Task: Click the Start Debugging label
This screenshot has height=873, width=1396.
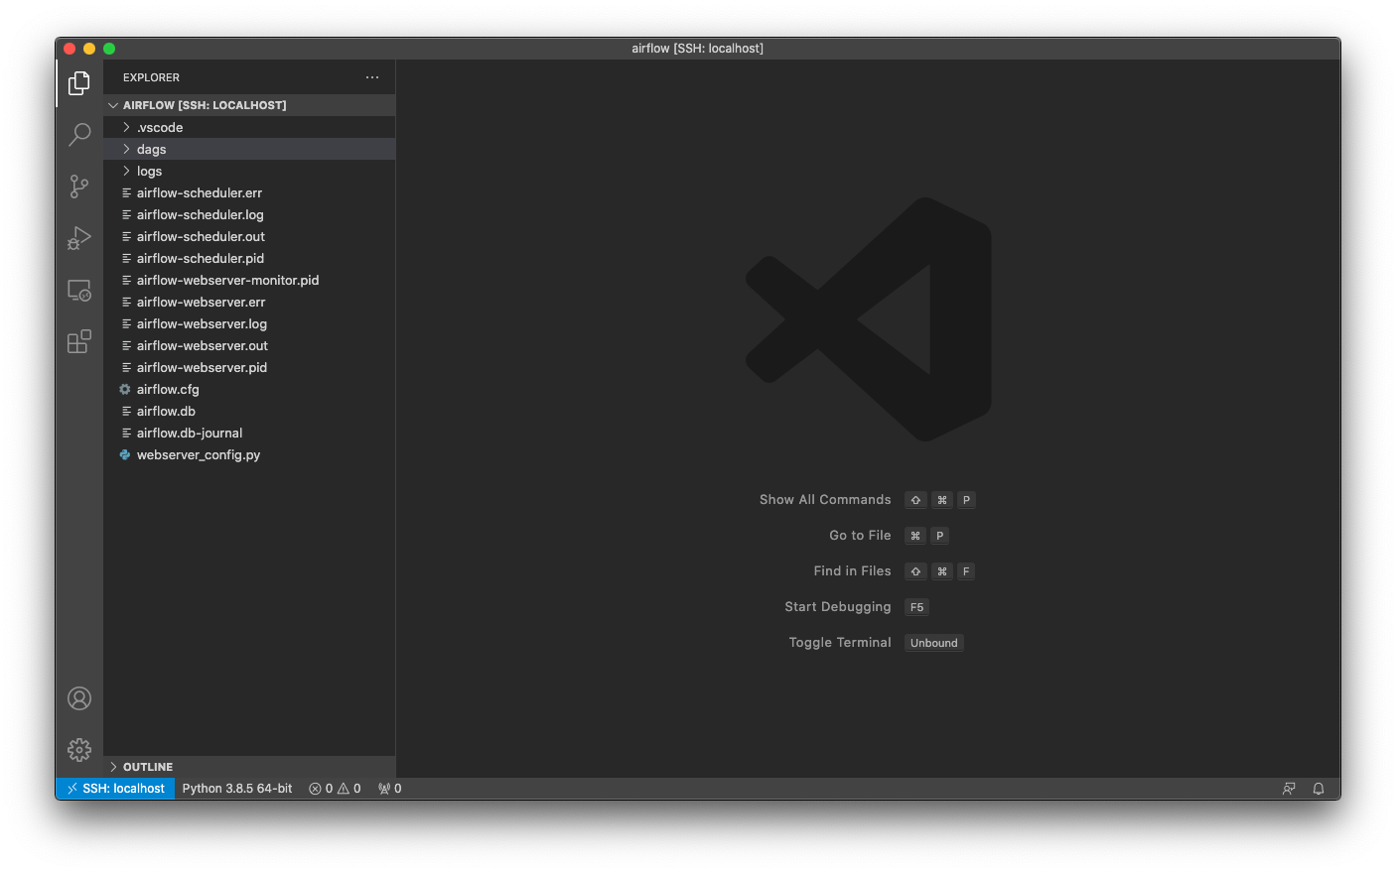Action: tap(838, 607)
